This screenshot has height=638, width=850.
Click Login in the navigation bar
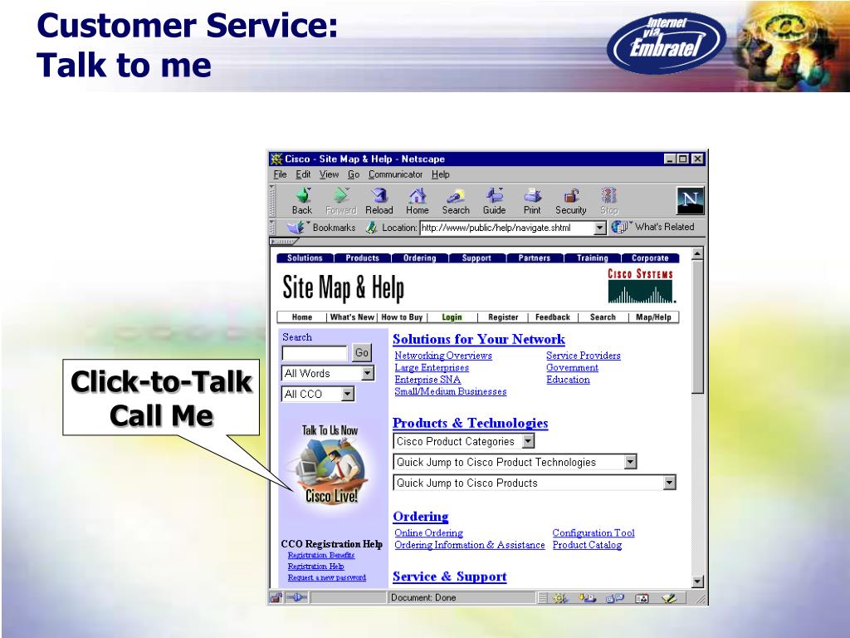(x=452, y=317)
